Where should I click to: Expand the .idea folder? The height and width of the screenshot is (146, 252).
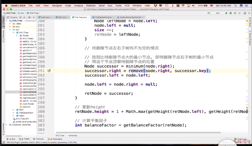click(10, 24)
